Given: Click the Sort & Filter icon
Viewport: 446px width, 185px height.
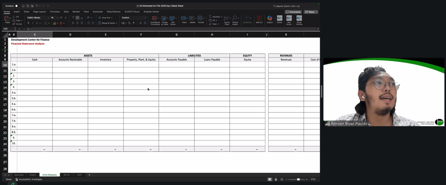Looking at the screenshot, I should tap(226, 20).
